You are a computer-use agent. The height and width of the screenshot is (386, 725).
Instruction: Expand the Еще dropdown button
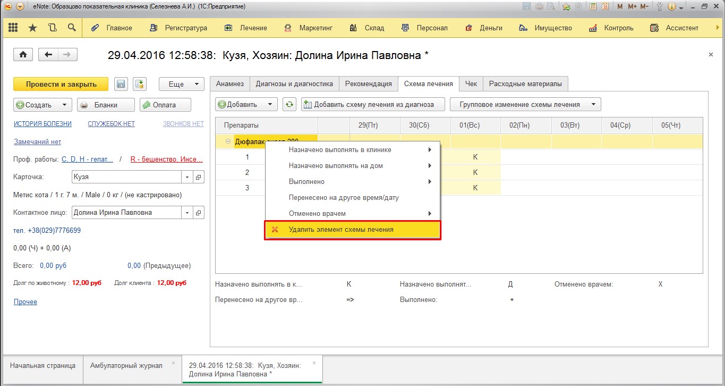coord(181,84)
